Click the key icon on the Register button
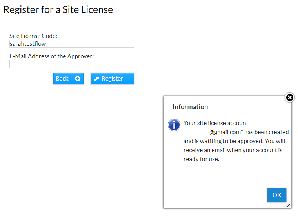Screen dimensions: 298x216 click(x=97, y=79)
